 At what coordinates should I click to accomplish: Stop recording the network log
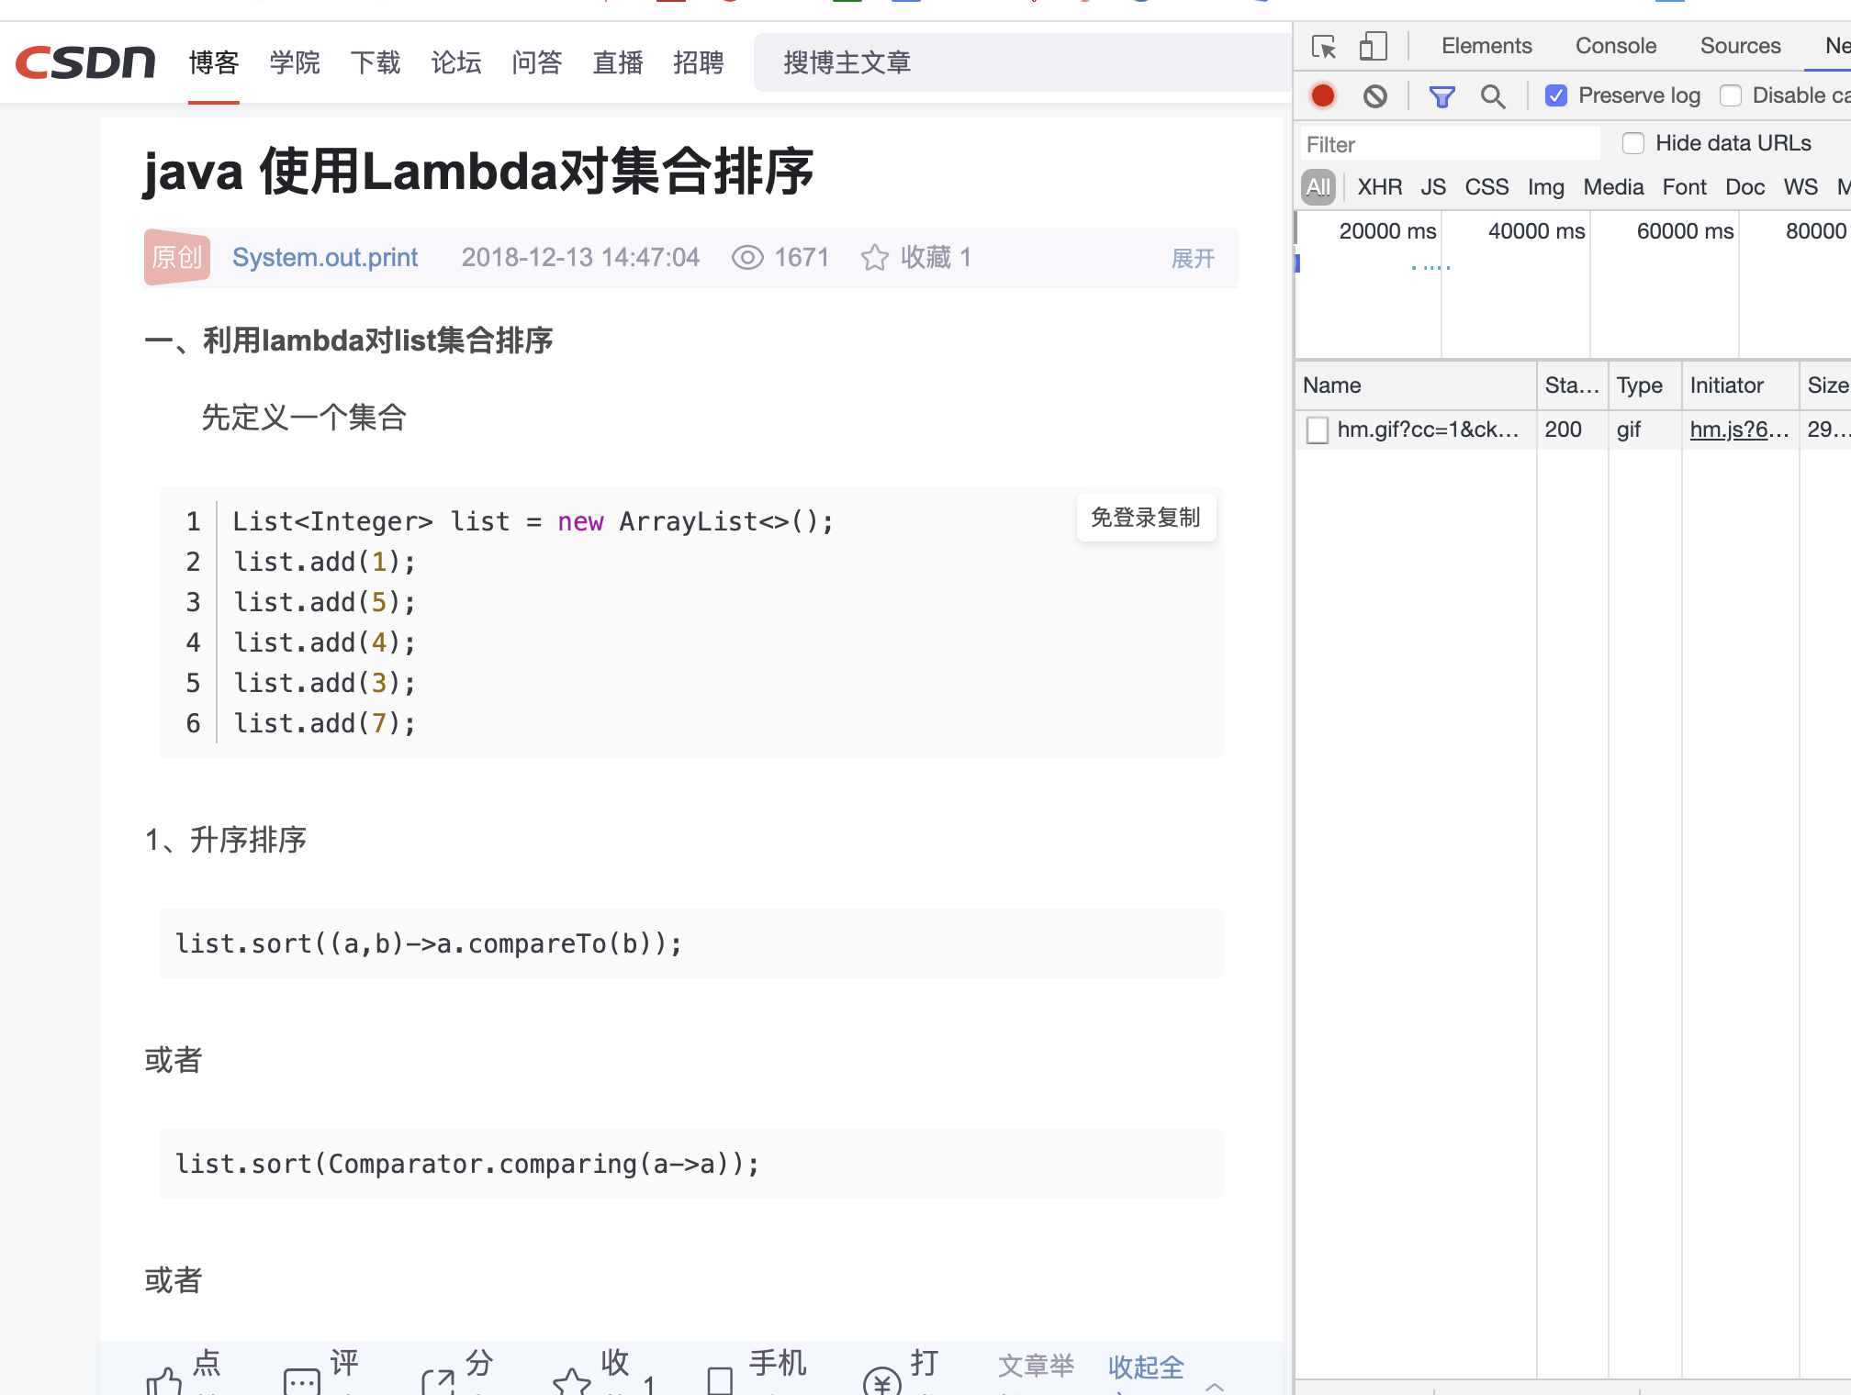[x=1322, y=95]
